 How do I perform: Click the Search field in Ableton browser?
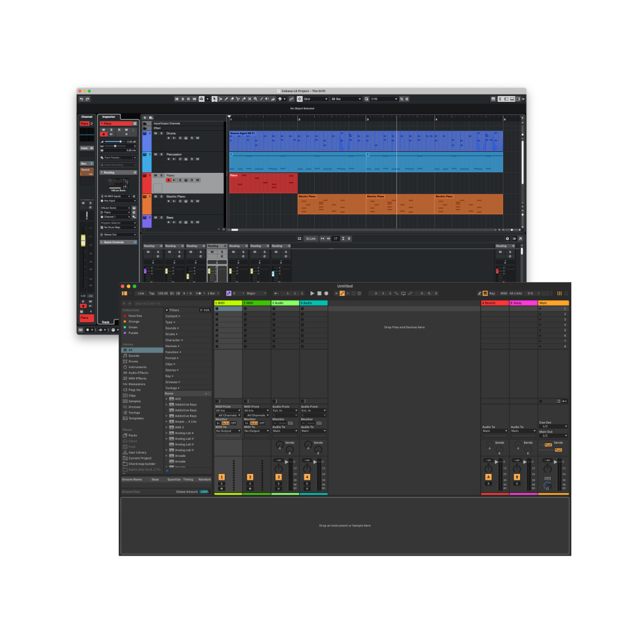click(148, 303)
